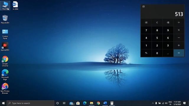Open the Windows Start menu
Image resolution: width=189 pixels, height=106 pixels.
(x=3, y=103)
